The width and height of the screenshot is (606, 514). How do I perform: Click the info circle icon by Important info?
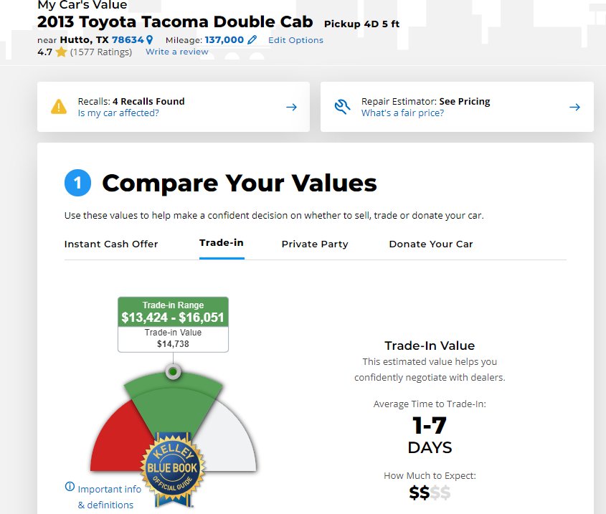coord(70,487)
